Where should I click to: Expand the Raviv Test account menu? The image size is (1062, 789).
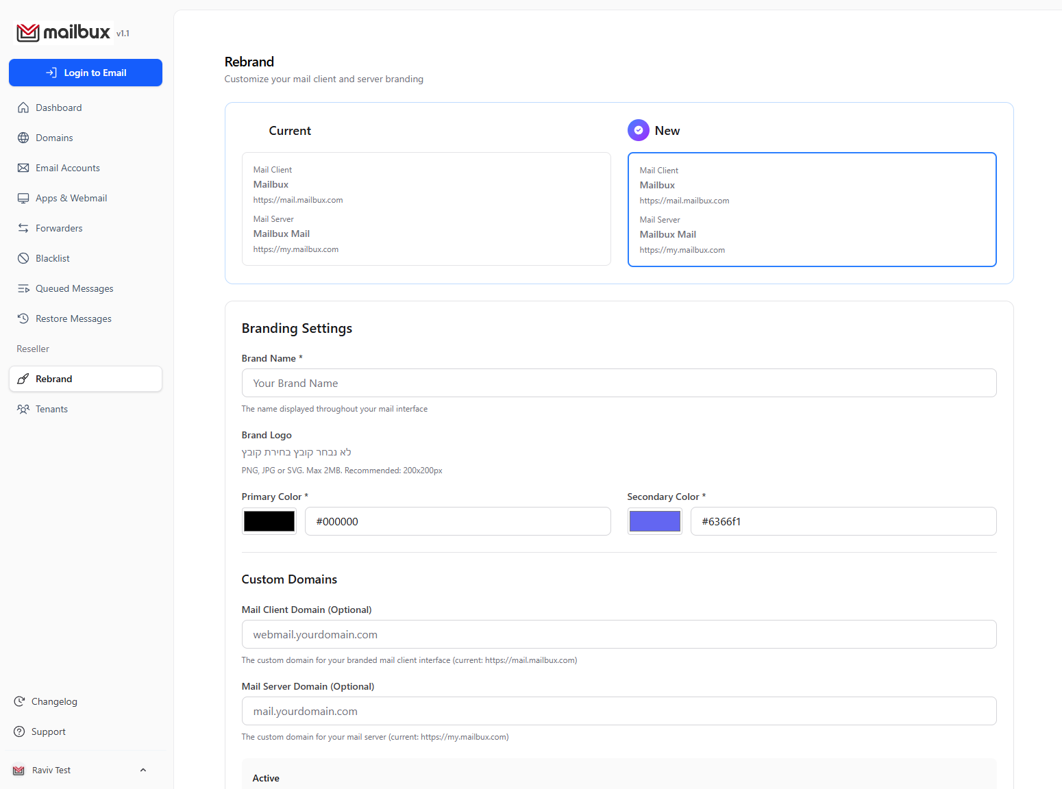(x=143, y=770)
